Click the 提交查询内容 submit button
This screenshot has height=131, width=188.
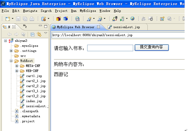pos(152,48)
